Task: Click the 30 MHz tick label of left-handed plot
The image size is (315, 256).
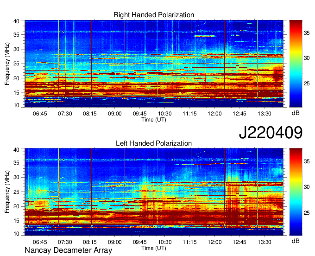Action: [17, 177]
